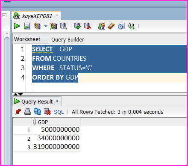Open the Unshared SQL Worksheet icon

pos(102,26)
